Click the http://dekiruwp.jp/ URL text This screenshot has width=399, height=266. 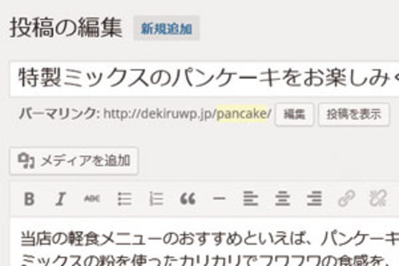point(160,114)
